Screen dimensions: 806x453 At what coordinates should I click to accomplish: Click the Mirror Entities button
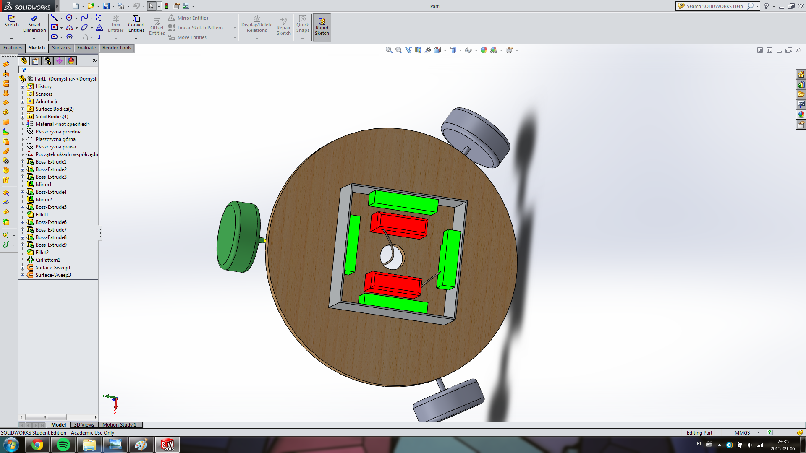click(188, 18)
